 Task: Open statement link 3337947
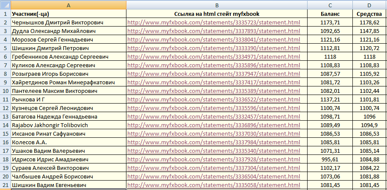pos(214,74)
